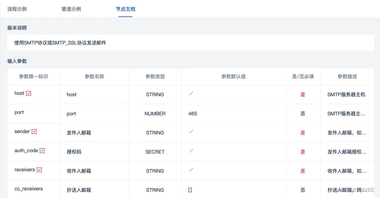This screenshot has height=198, width=380.
Task: Click the STRING type in cc_receivers row
Action: coord(155,190)
